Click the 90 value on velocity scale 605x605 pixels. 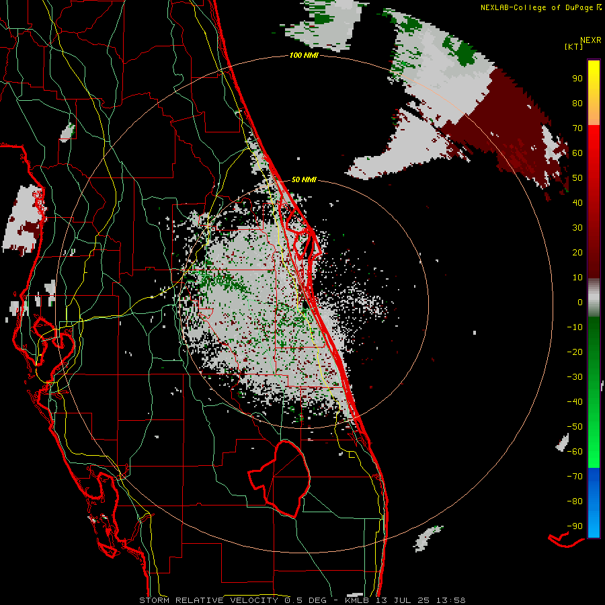(577, 79)
